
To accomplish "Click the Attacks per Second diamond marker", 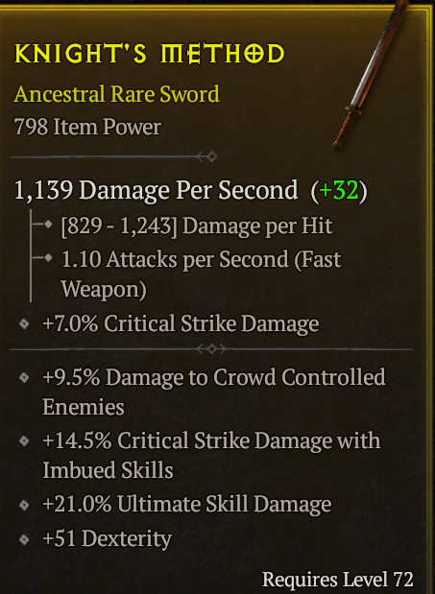I will tap(48, 258).
